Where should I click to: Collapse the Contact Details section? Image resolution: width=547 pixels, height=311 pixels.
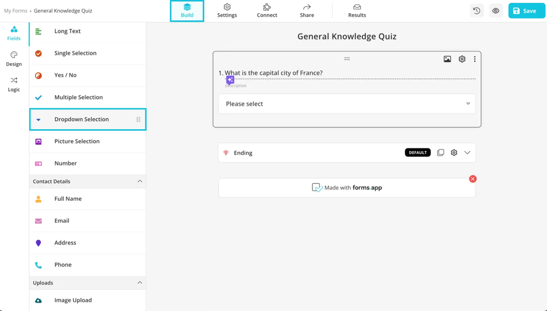(x=139, y=181)
